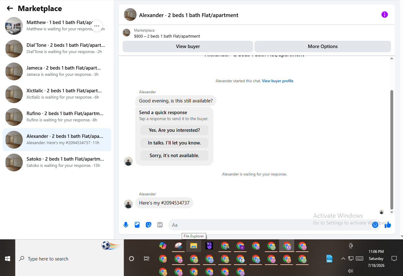The image size is (403, 276).
Task: Open the purple mouse app in the taskbar
Action: click(209, 246)
